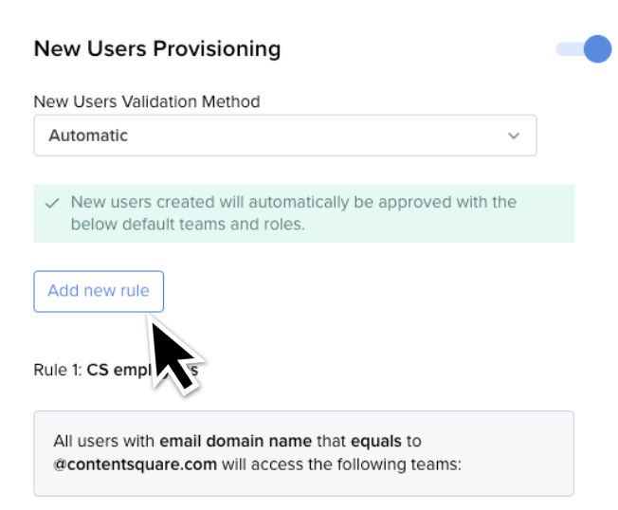The width and height of the screenshot is (618, 510).
Task: Click the below default teams and roles line
Action: click(x=188, y=225)
